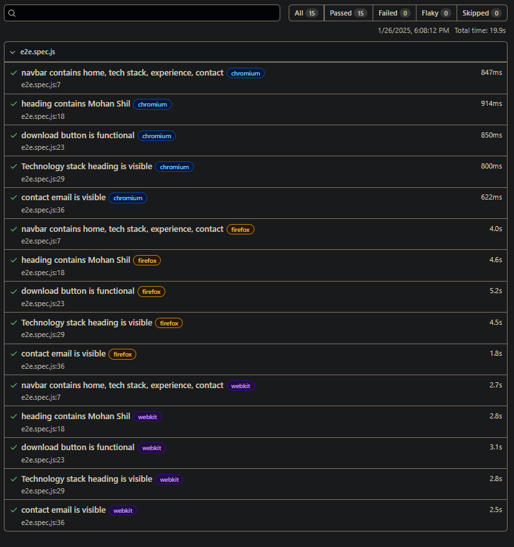Click firefox badge on download button test
514x547 pixels.
(x=151, y=292)
